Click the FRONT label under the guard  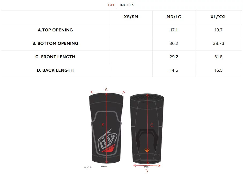104,167
